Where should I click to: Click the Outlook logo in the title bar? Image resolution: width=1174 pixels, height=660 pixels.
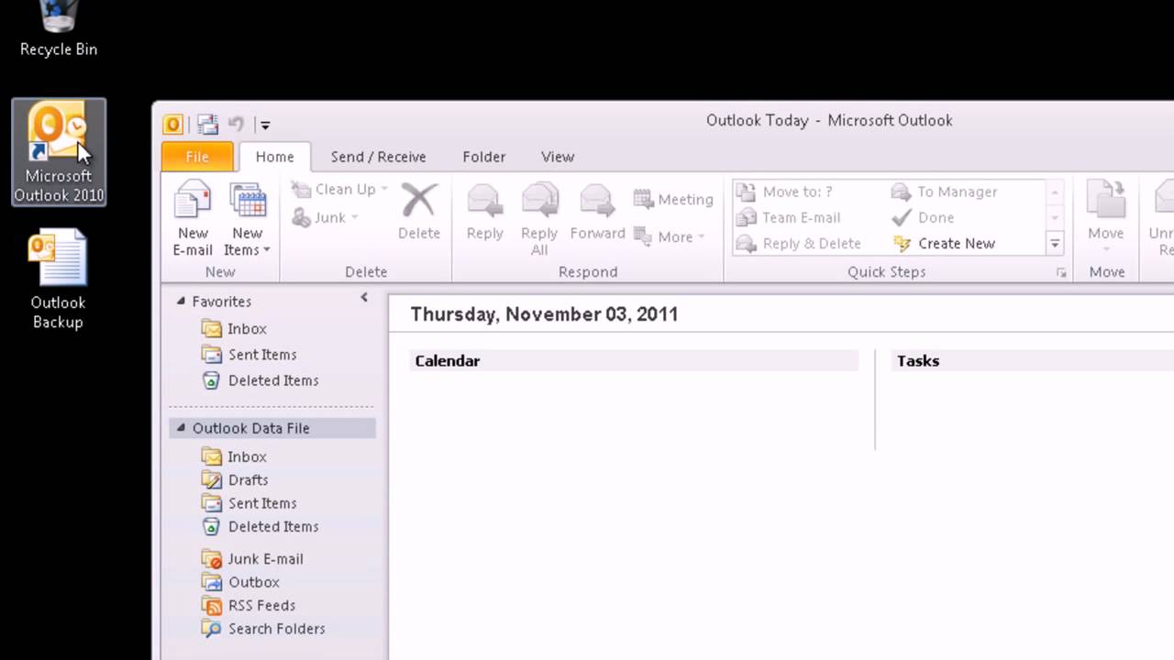[x=173, y=125]
